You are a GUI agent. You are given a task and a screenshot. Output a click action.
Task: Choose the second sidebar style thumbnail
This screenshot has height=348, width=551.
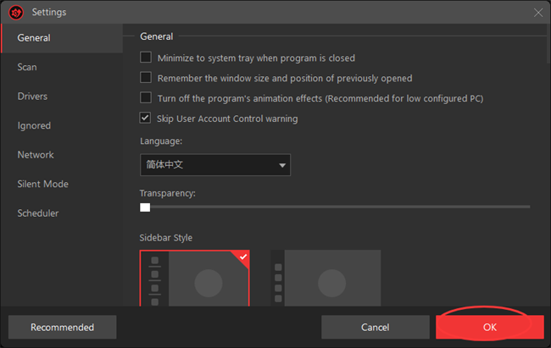point(326,278)
